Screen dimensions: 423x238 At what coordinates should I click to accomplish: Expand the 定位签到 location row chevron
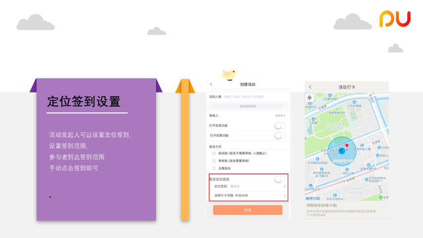click(285, 186)
